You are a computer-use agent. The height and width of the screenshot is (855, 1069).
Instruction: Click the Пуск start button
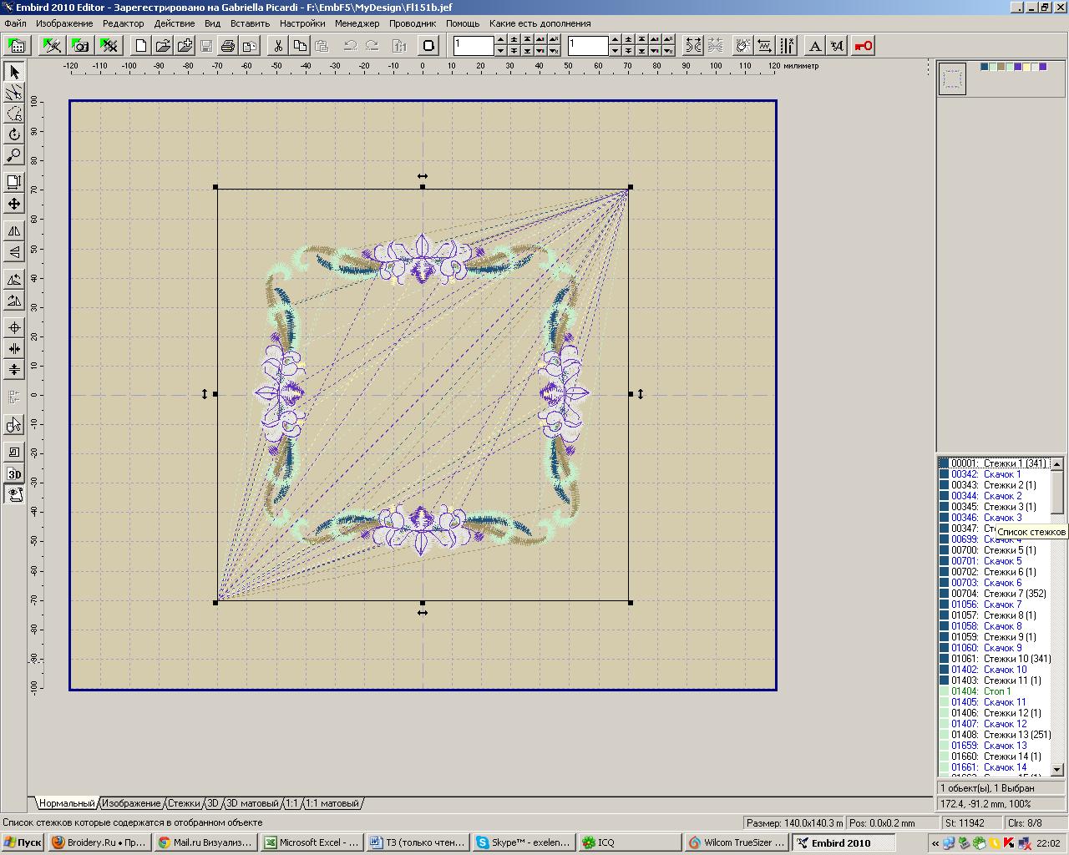(23, 842)
